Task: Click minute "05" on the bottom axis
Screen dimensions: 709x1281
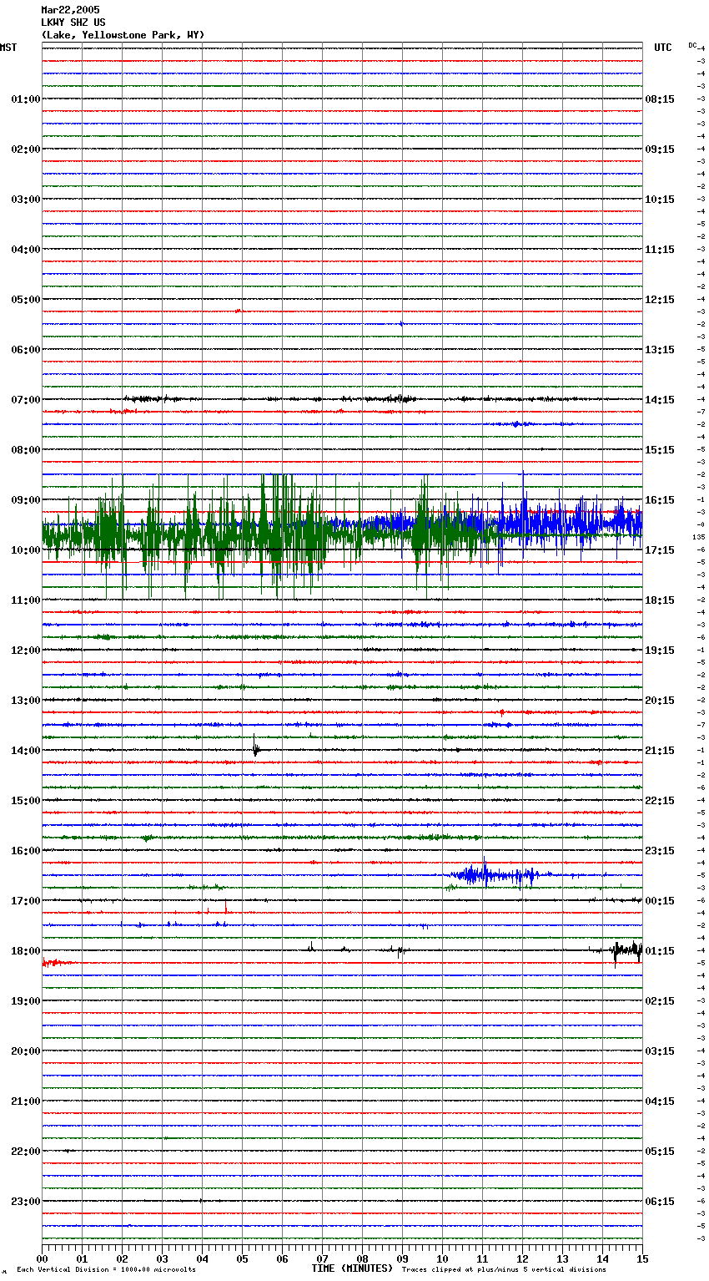Action: (x=242, y=1258)
